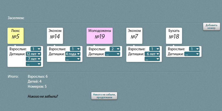Open the "4 года" child age dropdown
This screenshot has height=111, width=222.
(73, 54)
